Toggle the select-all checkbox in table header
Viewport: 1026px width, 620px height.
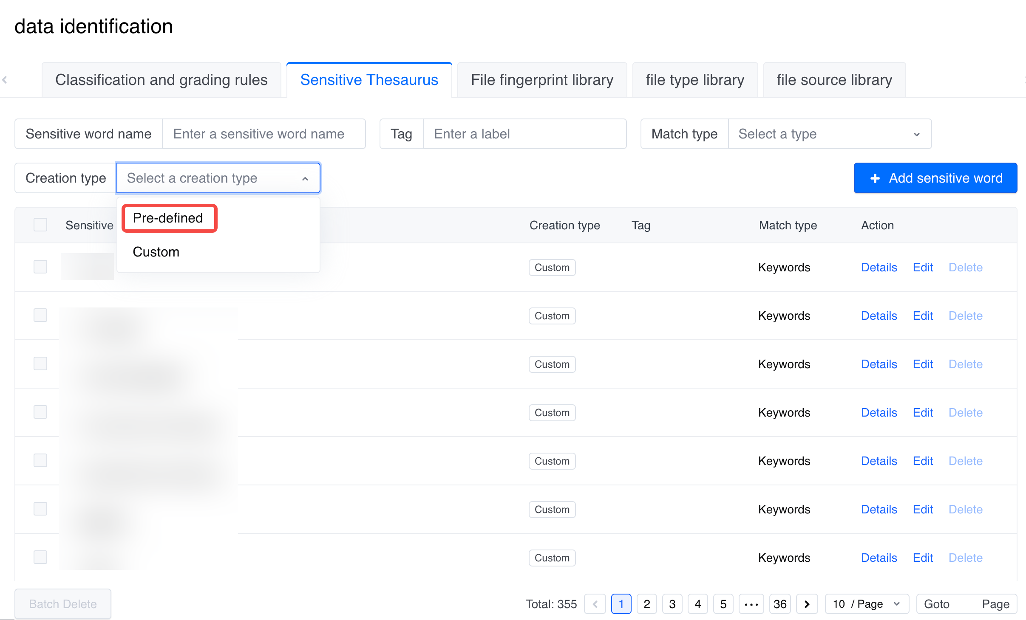[x=40, y=225]
